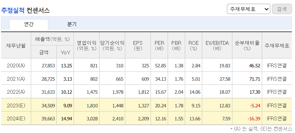Click the 39,663 revenue value

click(x=48, y=119)
